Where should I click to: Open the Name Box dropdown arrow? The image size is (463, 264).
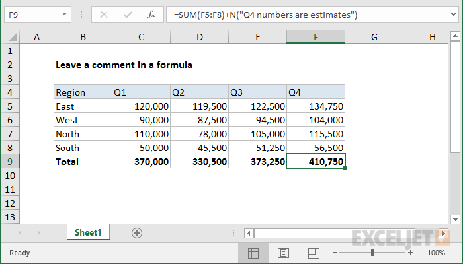64,14
